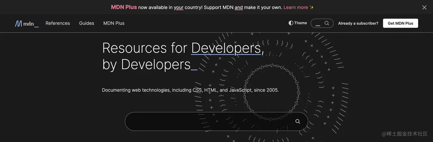The image size is (433, 142).
Task: Open the MDN Plus navigation menu
Action: [114, 23]
